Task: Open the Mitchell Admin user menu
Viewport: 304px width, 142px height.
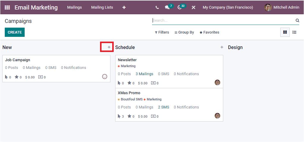Action: [x=282, y=7]
